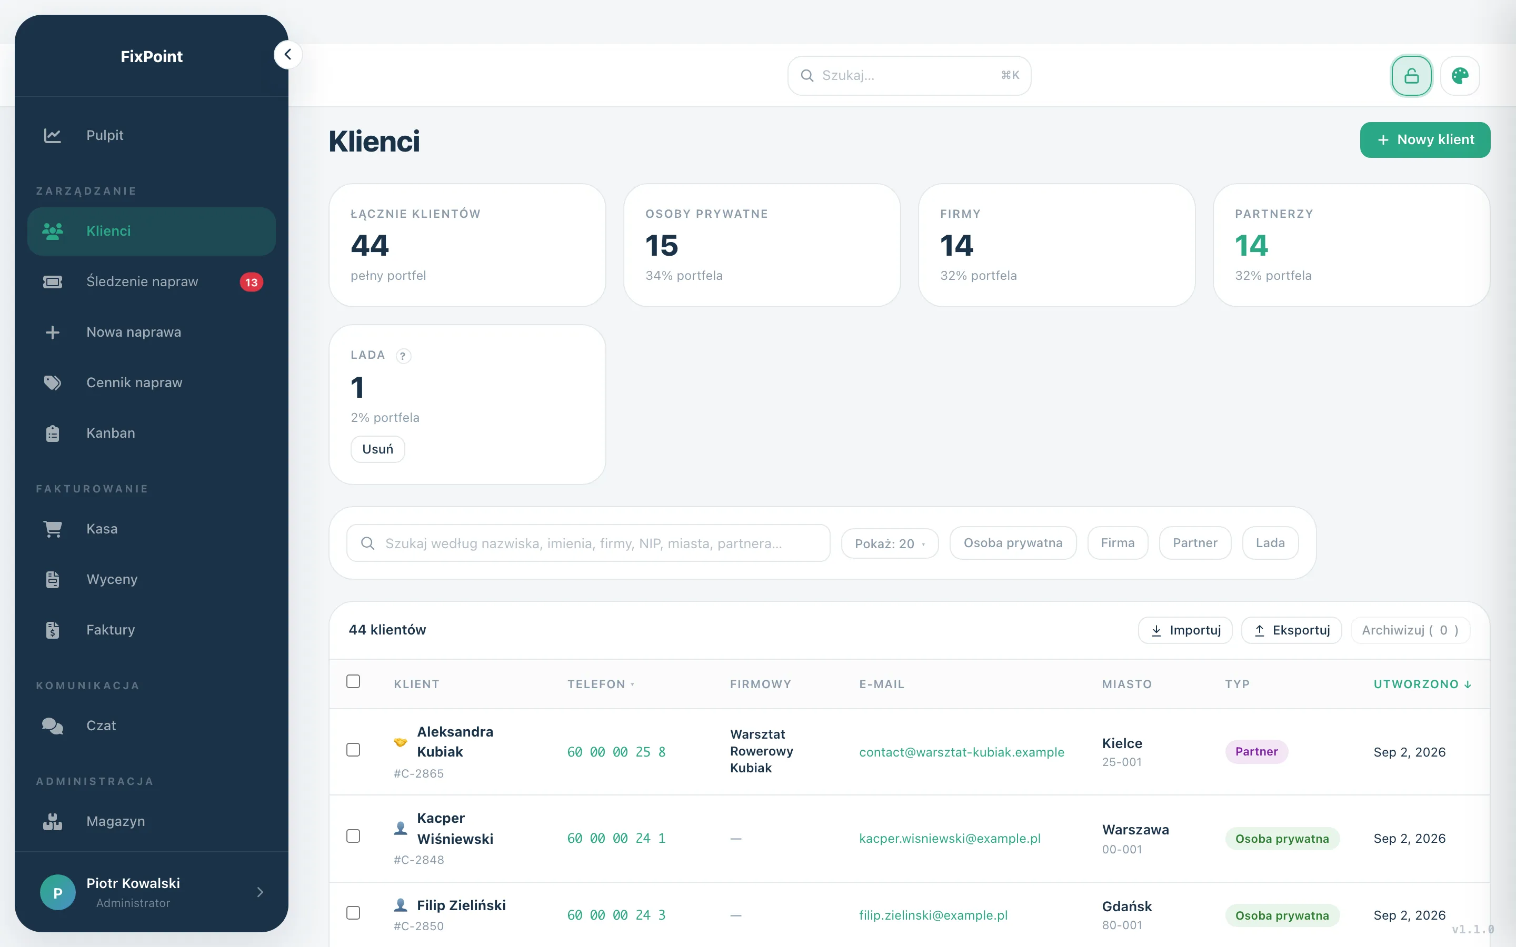Viewport: 1516px width, 947px height.
Task: Toggle the Partner filter chip
Action: (1194, 543)
